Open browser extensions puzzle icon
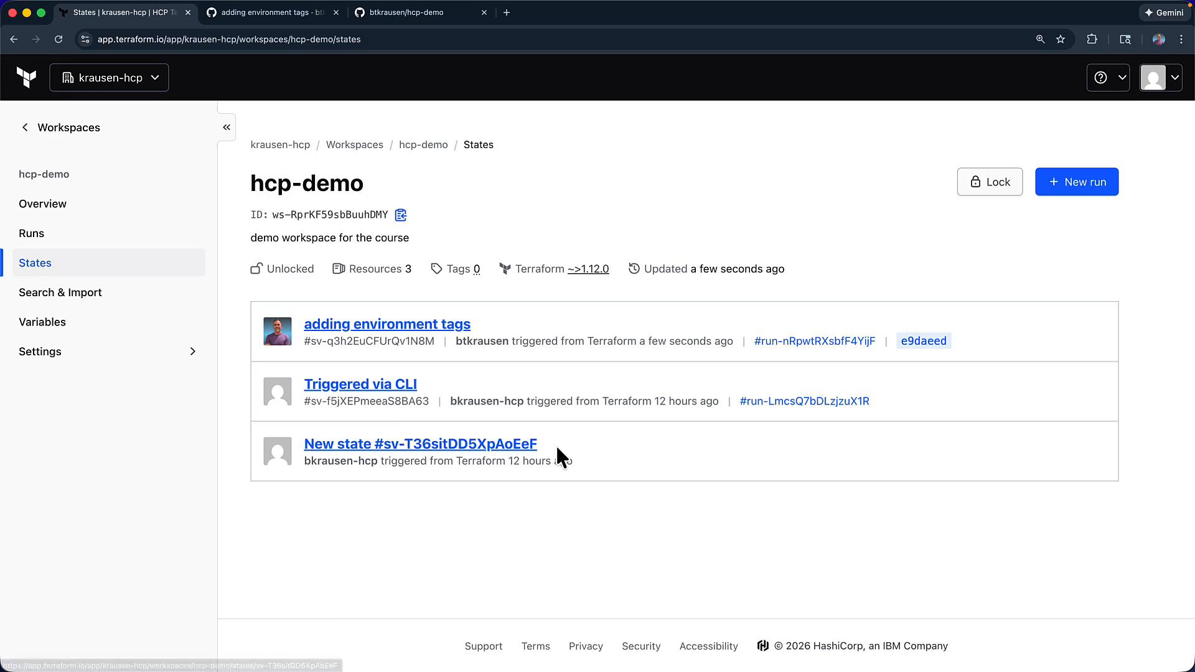1195x672 pixels. pyautogui.click(x=1092, y=39)
